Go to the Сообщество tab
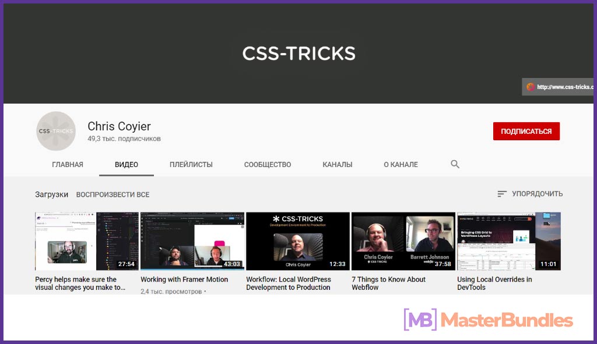Screen dimensions: 597x344 tap(268, 165)
